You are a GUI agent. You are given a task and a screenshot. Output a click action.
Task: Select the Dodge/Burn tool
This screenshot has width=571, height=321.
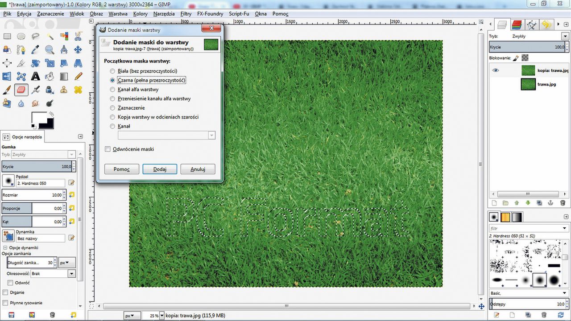(50, 103)
